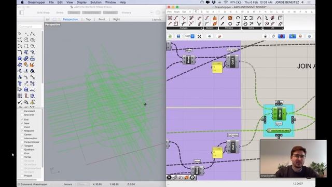The image size is (332, 187).
Task: Open the Solution menu in menu bar
Action: pos(96,2)
